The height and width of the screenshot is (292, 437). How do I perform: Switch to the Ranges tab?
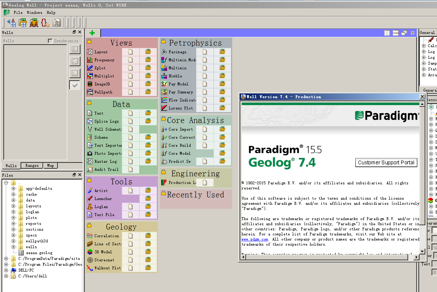click(32, 165)
